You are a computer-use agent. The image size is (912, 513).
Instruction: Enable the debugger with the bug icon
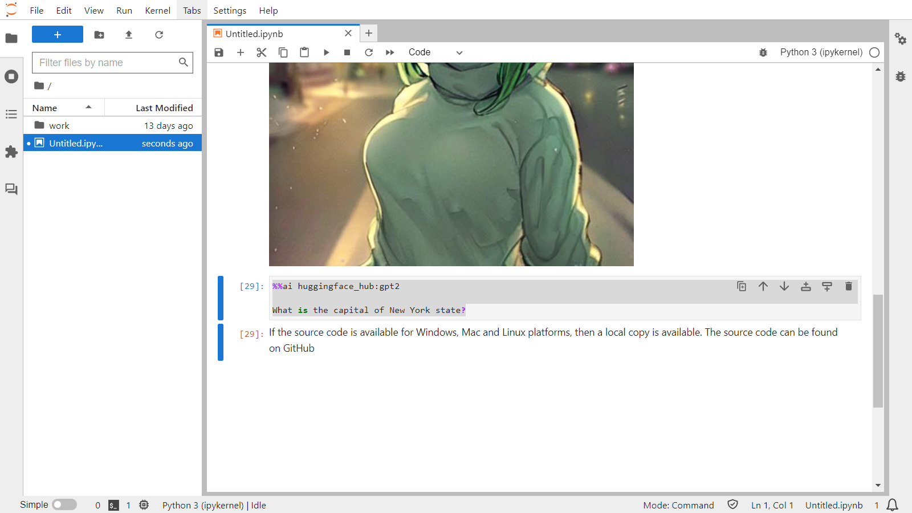[763, 52]
